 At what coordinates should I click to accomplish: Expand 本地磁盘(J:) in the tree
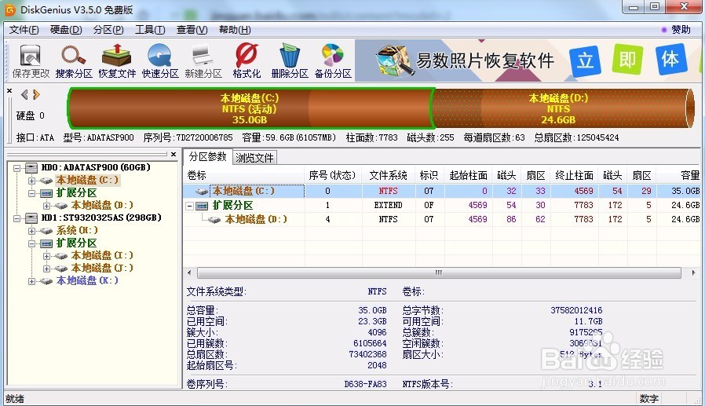47,269
